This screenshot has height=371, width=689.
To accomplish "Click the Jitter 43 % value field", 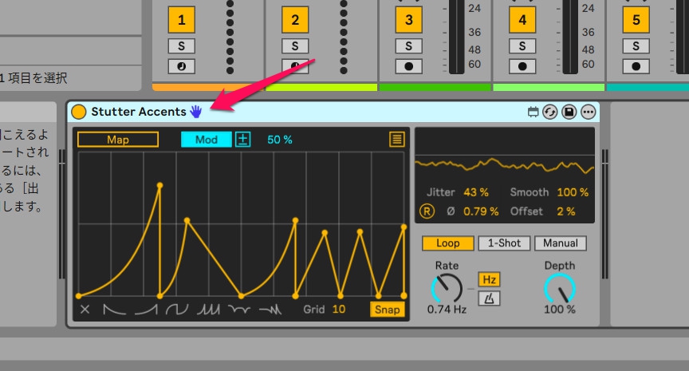I will [x=475, y=192].
